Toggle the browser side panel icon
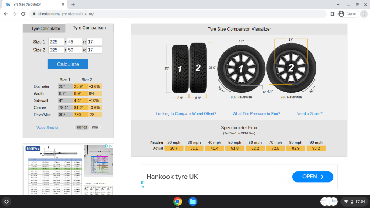This screenshot has width=370, height=208. tap(333, 14)
